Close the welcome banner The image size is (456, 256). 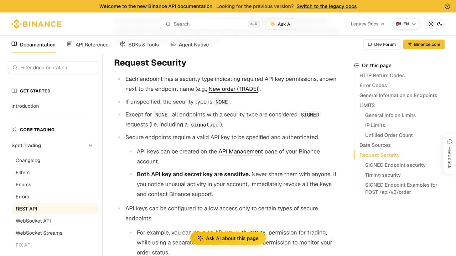click(447, 6)
